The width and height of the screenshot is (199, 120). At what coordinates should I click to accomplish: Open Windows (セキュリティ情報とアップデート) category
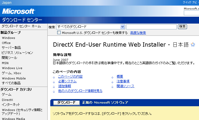click(x=22, y=112)
